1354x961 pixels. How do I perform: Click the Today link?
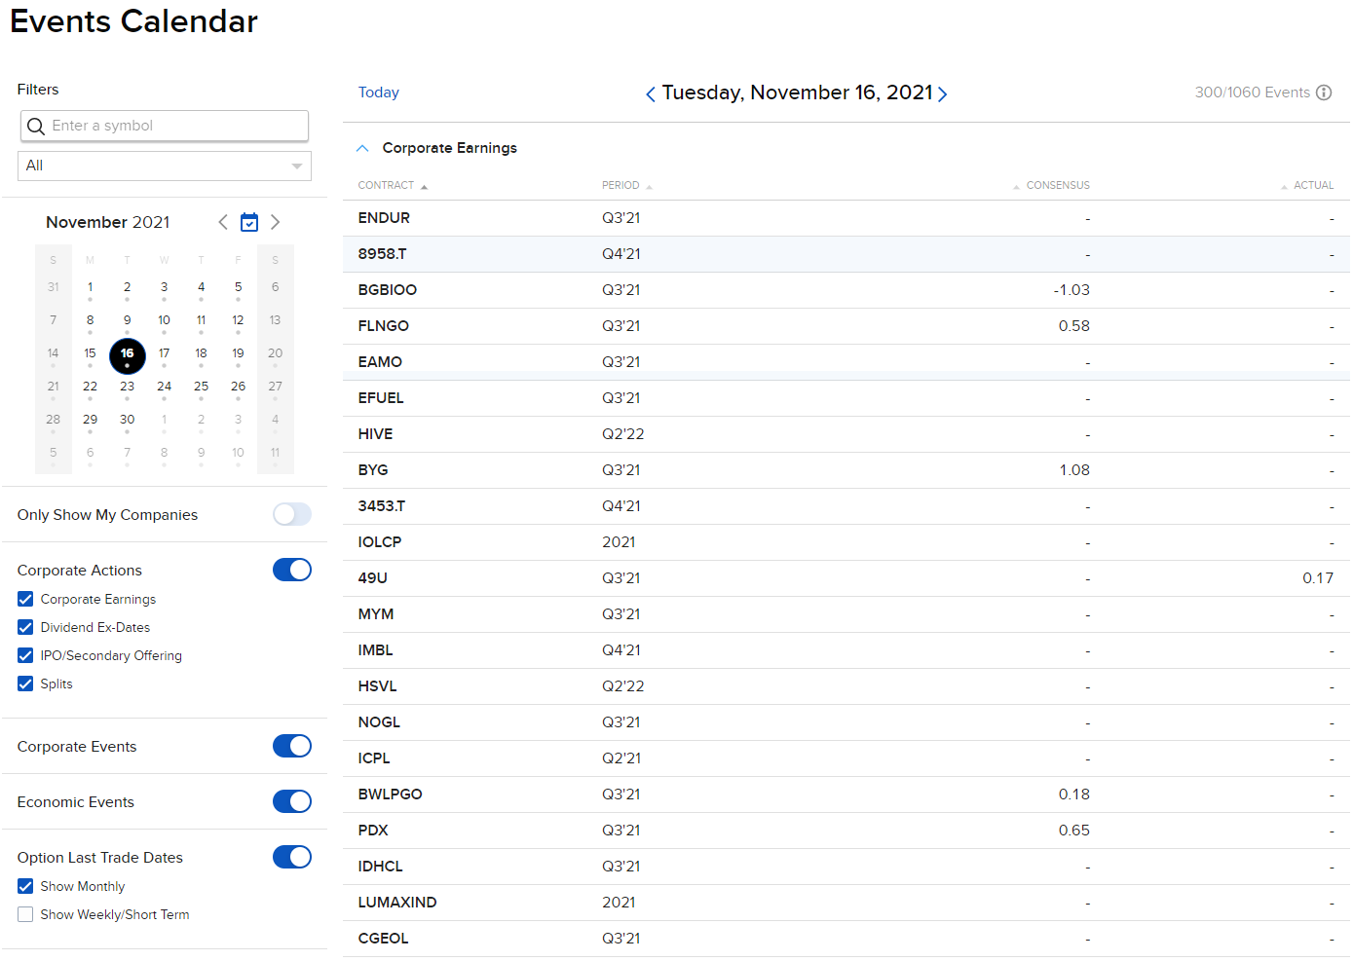click(x=378, y=92)
